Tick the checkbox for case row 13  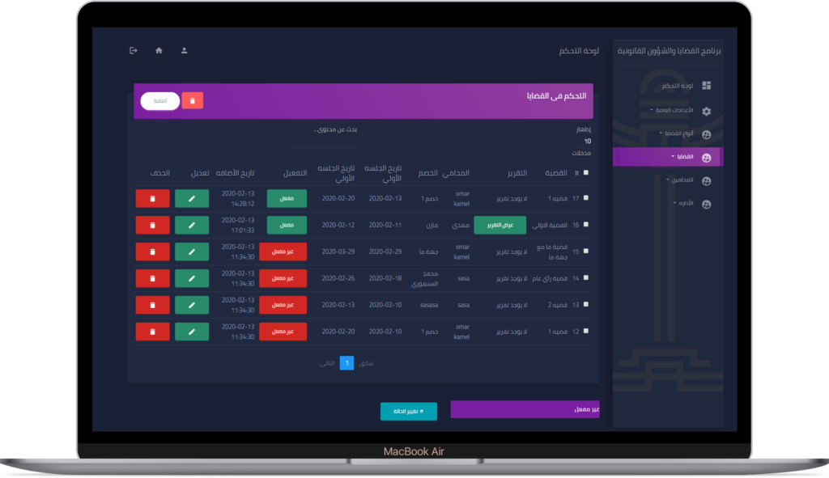(x=586, y=305)
